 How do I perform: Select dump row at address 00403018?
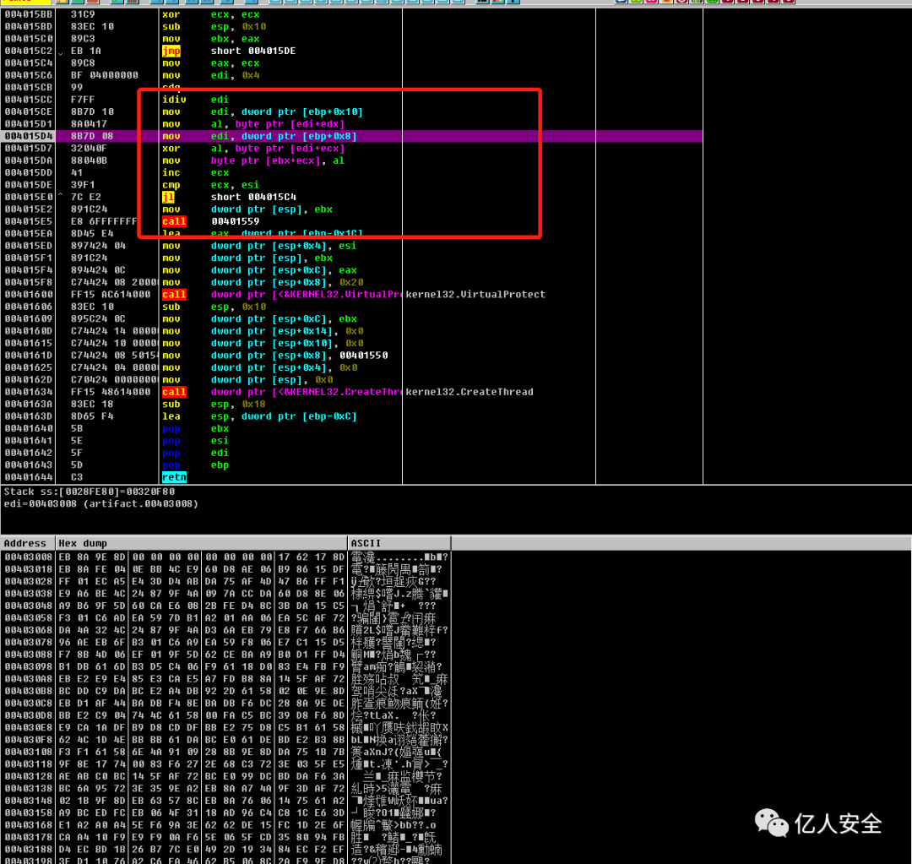[x=225, y=570]
